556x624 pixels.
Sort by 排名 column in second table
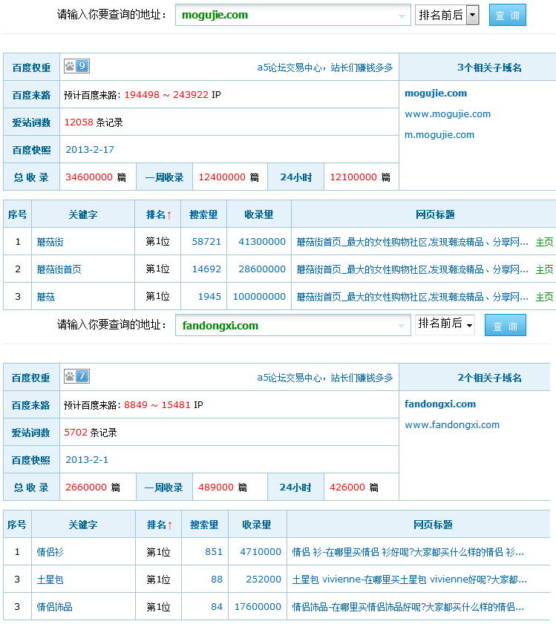pyautogui.click(x=159, y=525)
